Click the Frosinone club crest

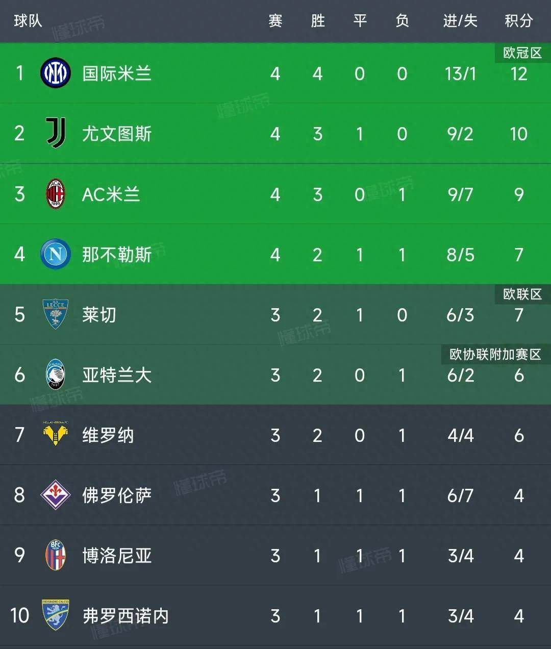[55, 616]
